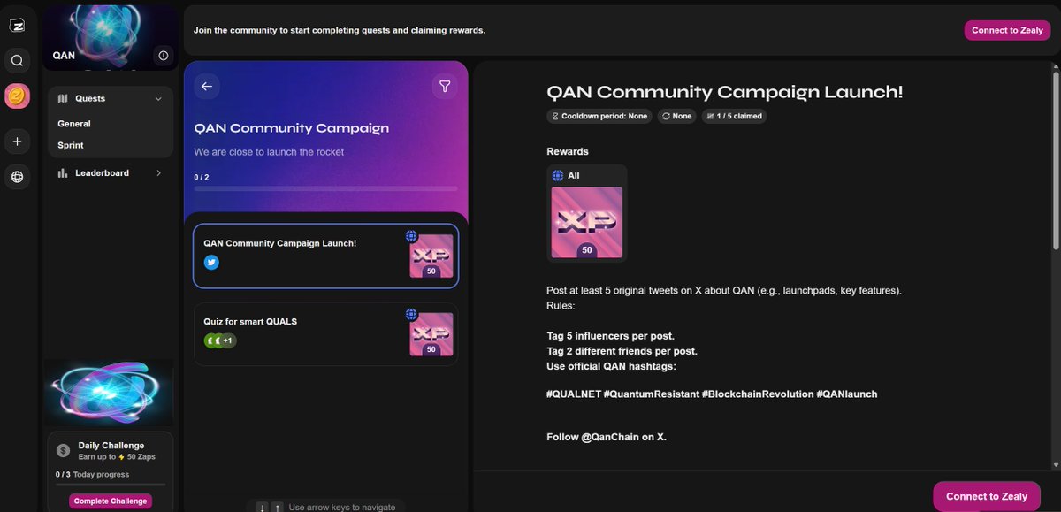The image size is (1061, 512).
Task: Click the Cooldown period: None badge
Action: click(599, 116)
